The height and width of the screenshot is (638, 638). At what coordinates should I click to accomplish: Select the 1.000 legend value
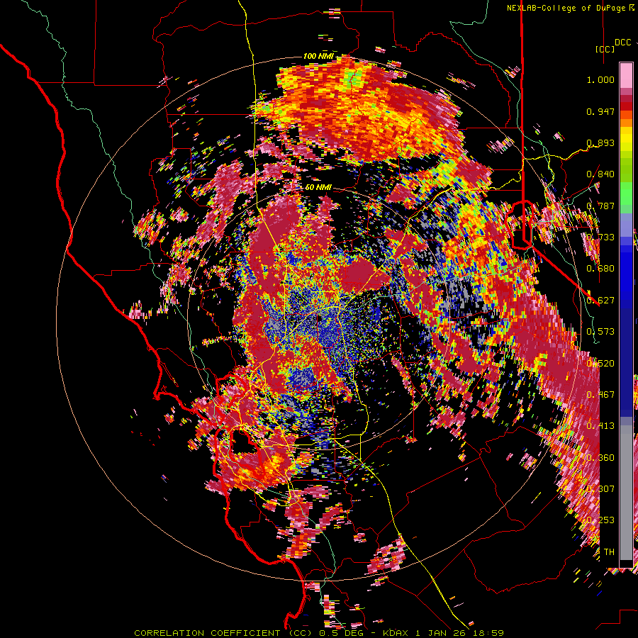(600, 79)
